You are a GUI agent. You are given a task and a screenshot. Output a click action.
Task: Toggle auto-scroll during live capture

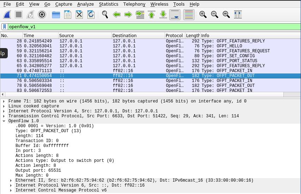coord(175,14)
